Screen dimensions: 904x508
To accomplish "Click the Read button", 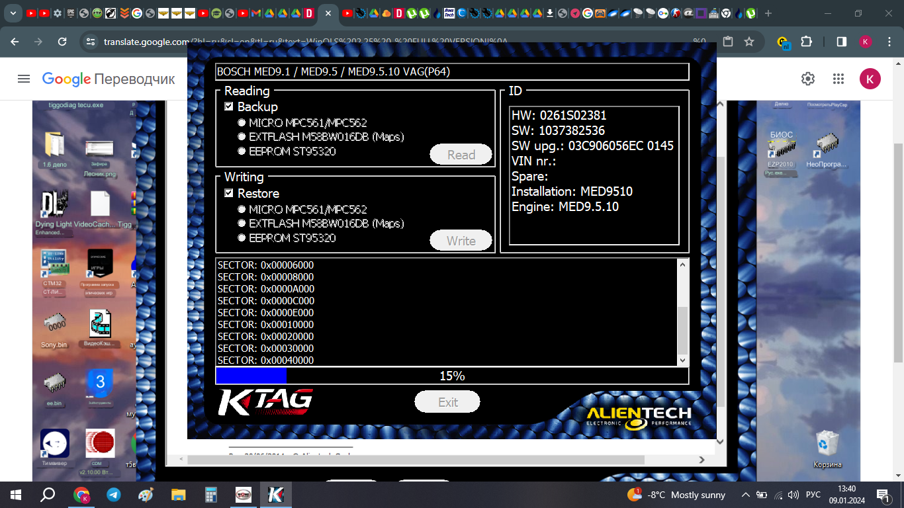I will 461,155.
